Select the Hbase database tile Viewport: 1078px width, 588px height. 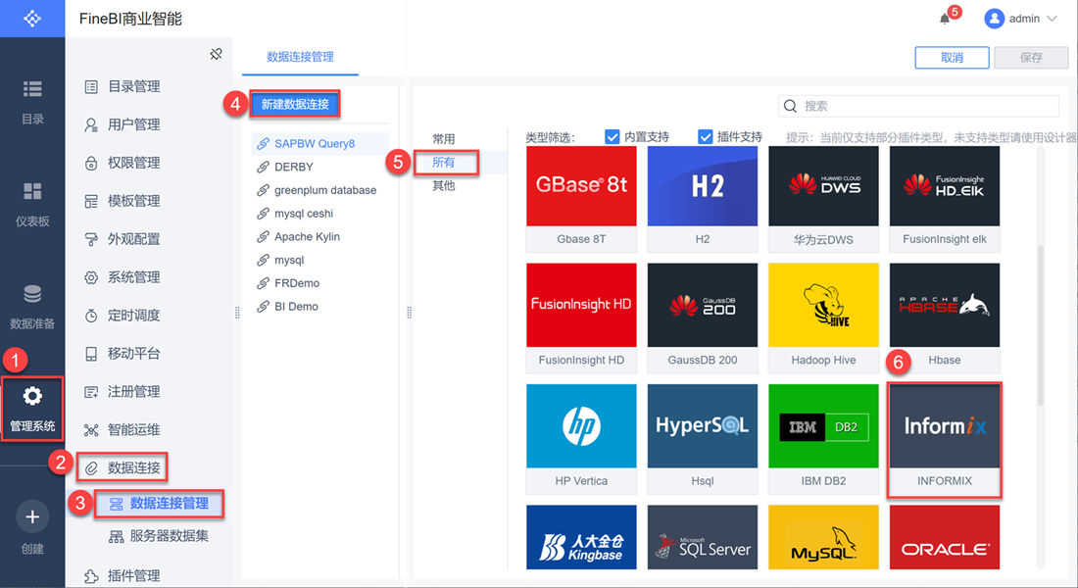pyautogui.click(x=945, y=318)
